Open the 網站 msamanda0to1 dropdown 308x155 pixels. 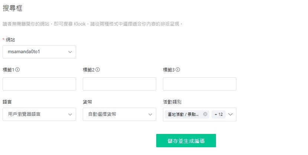pyautogui.click(x=39, y=52)
